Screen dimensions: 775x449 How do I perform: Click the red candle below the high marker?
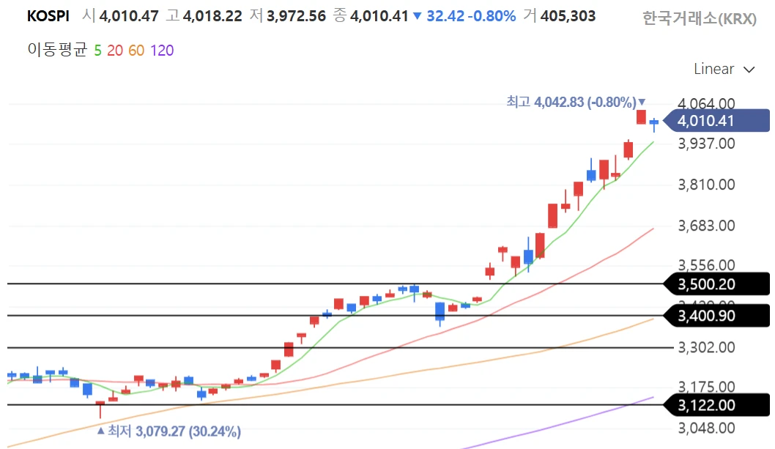pos(641,116)
